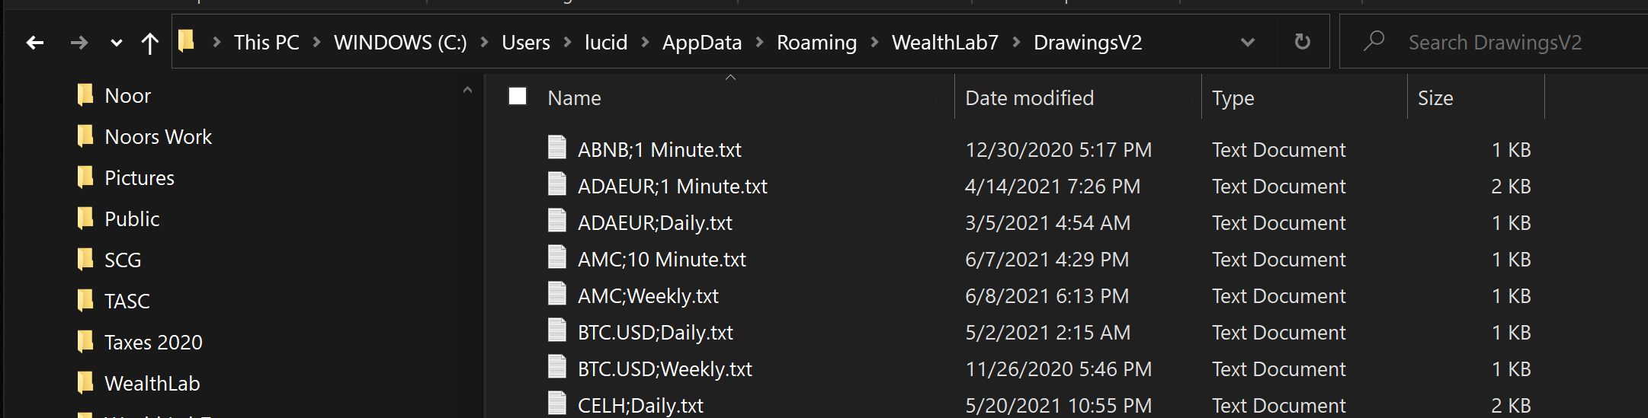
Task: Click the Up one level arrow
Action: tap(150, 43)
